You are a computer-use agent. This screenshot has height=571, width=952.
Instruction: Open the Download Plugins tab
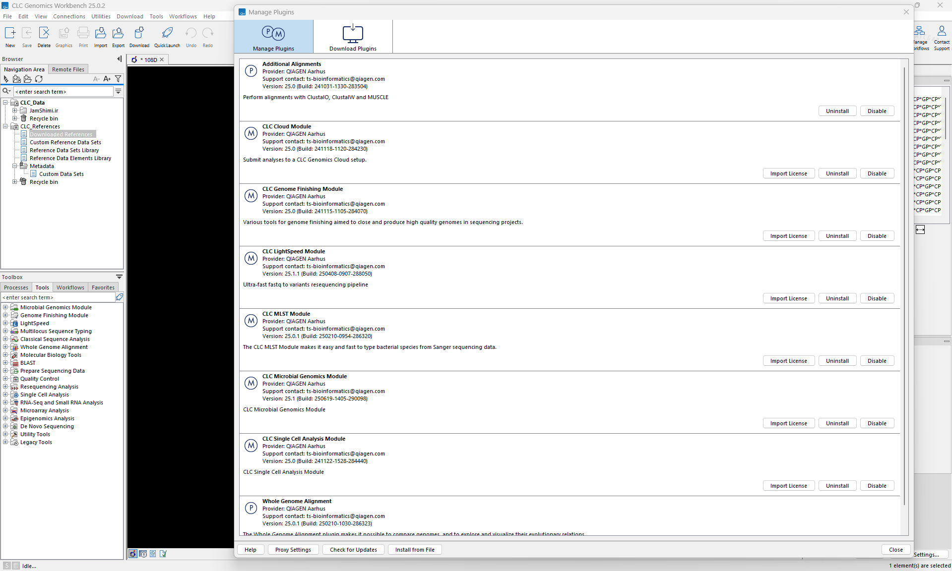coord(353,37)
